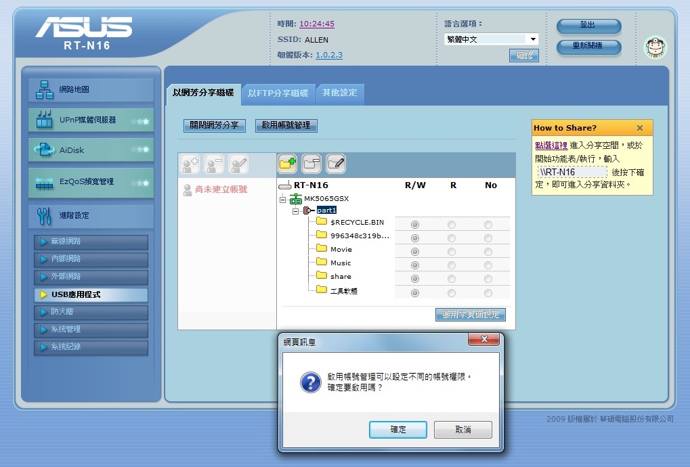Viewport: 690px width, 467px height.
Task: Click the \\RT-N16 path field
Action: [x=572, y=172]
